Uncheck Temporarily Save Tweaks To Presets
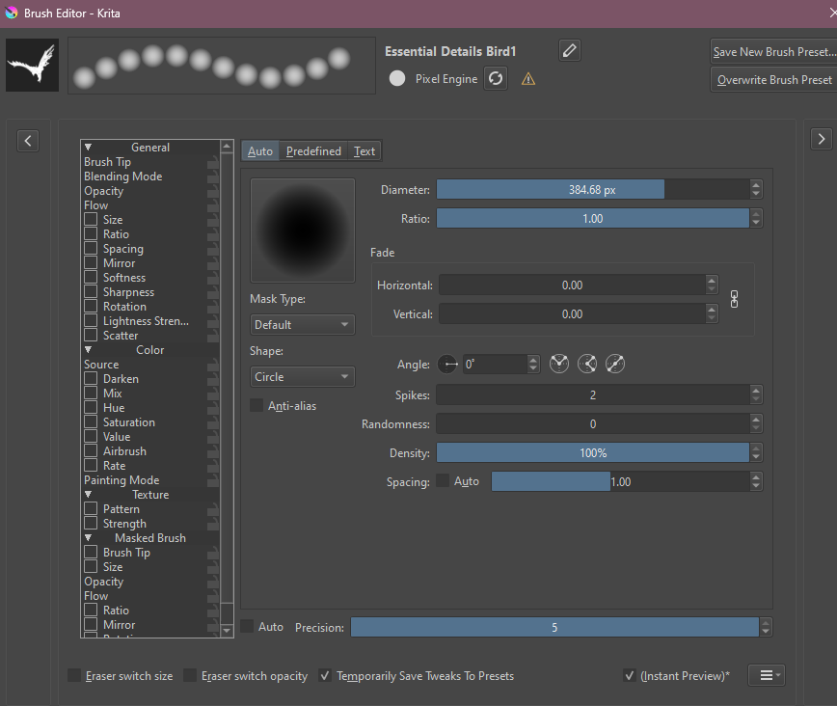Screen dimensions: 837x706 (326, 676)
